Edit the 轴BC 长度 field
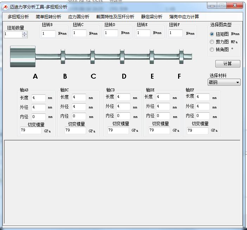 pyautogui.click(x=79, y=98)
